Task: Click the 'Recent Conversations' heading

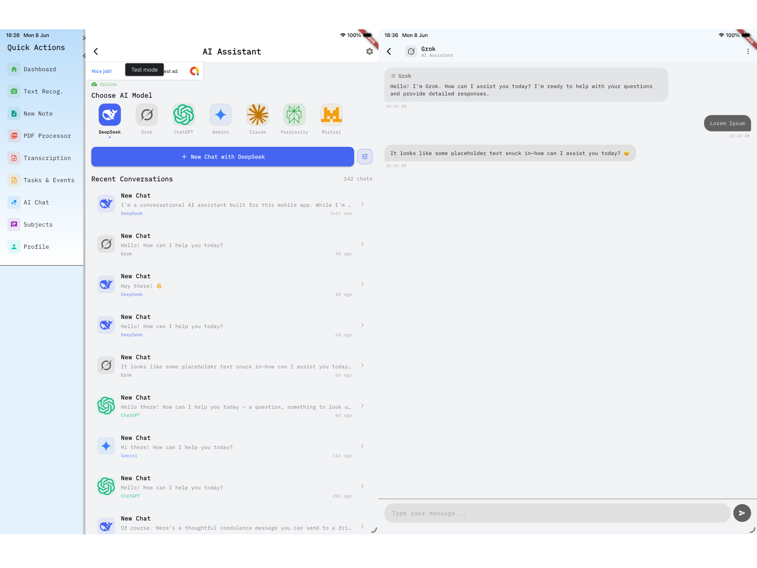Action: [x=132, y=179]
